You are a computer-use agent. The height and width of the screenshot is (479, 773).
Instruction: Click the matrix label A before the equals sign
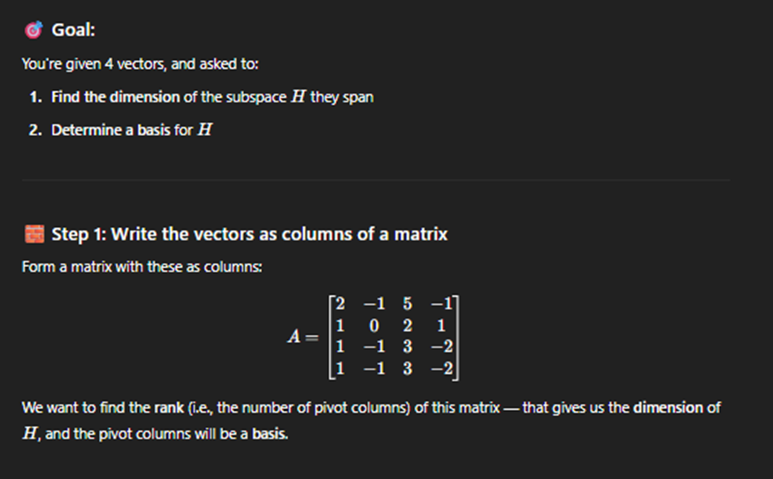(294, 337)
